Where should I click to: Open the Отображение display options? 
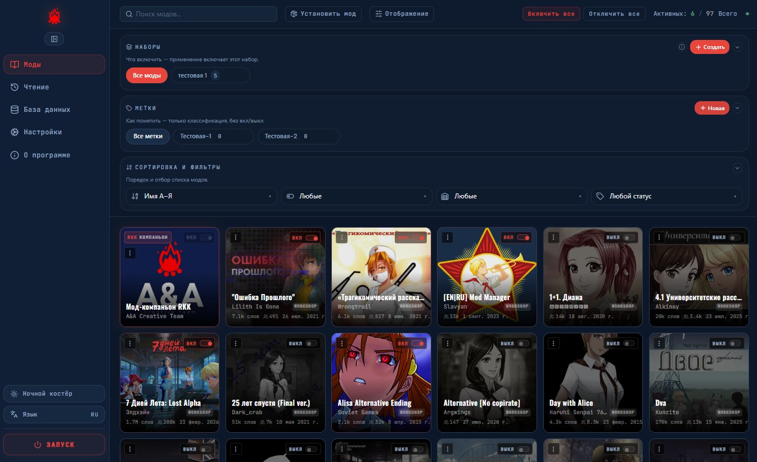(x=402, y=14)
